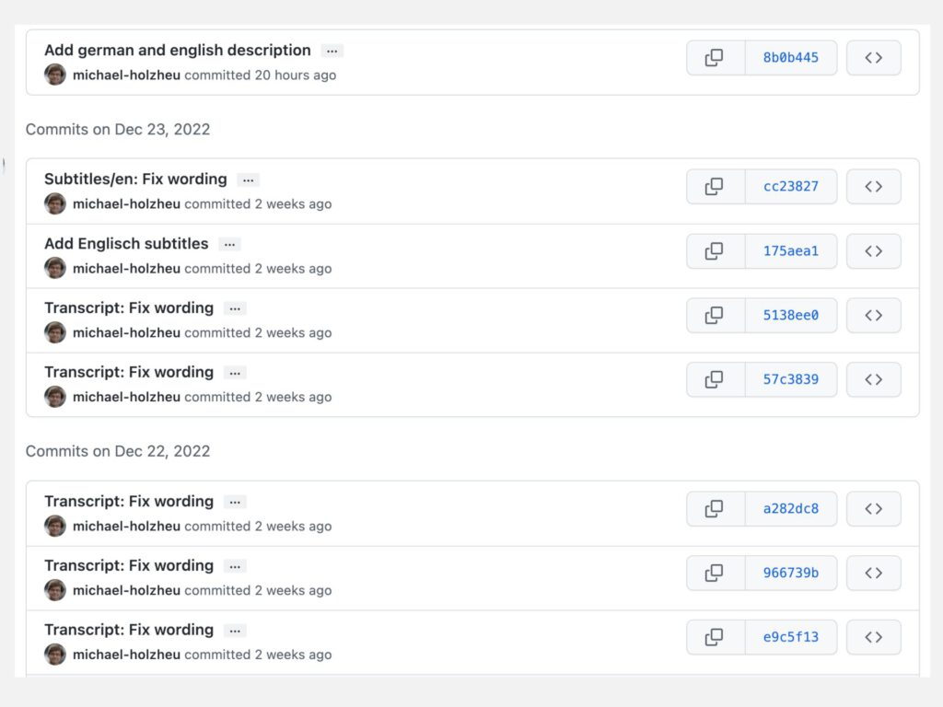The width and height of the screenshot is (943, 707).
Task: Open 'Add german and english description' commit title
Action: [x=178, y=50]
